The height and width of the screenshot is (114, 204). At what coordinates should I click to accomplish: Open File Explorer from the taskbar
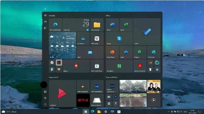(99, 112)
